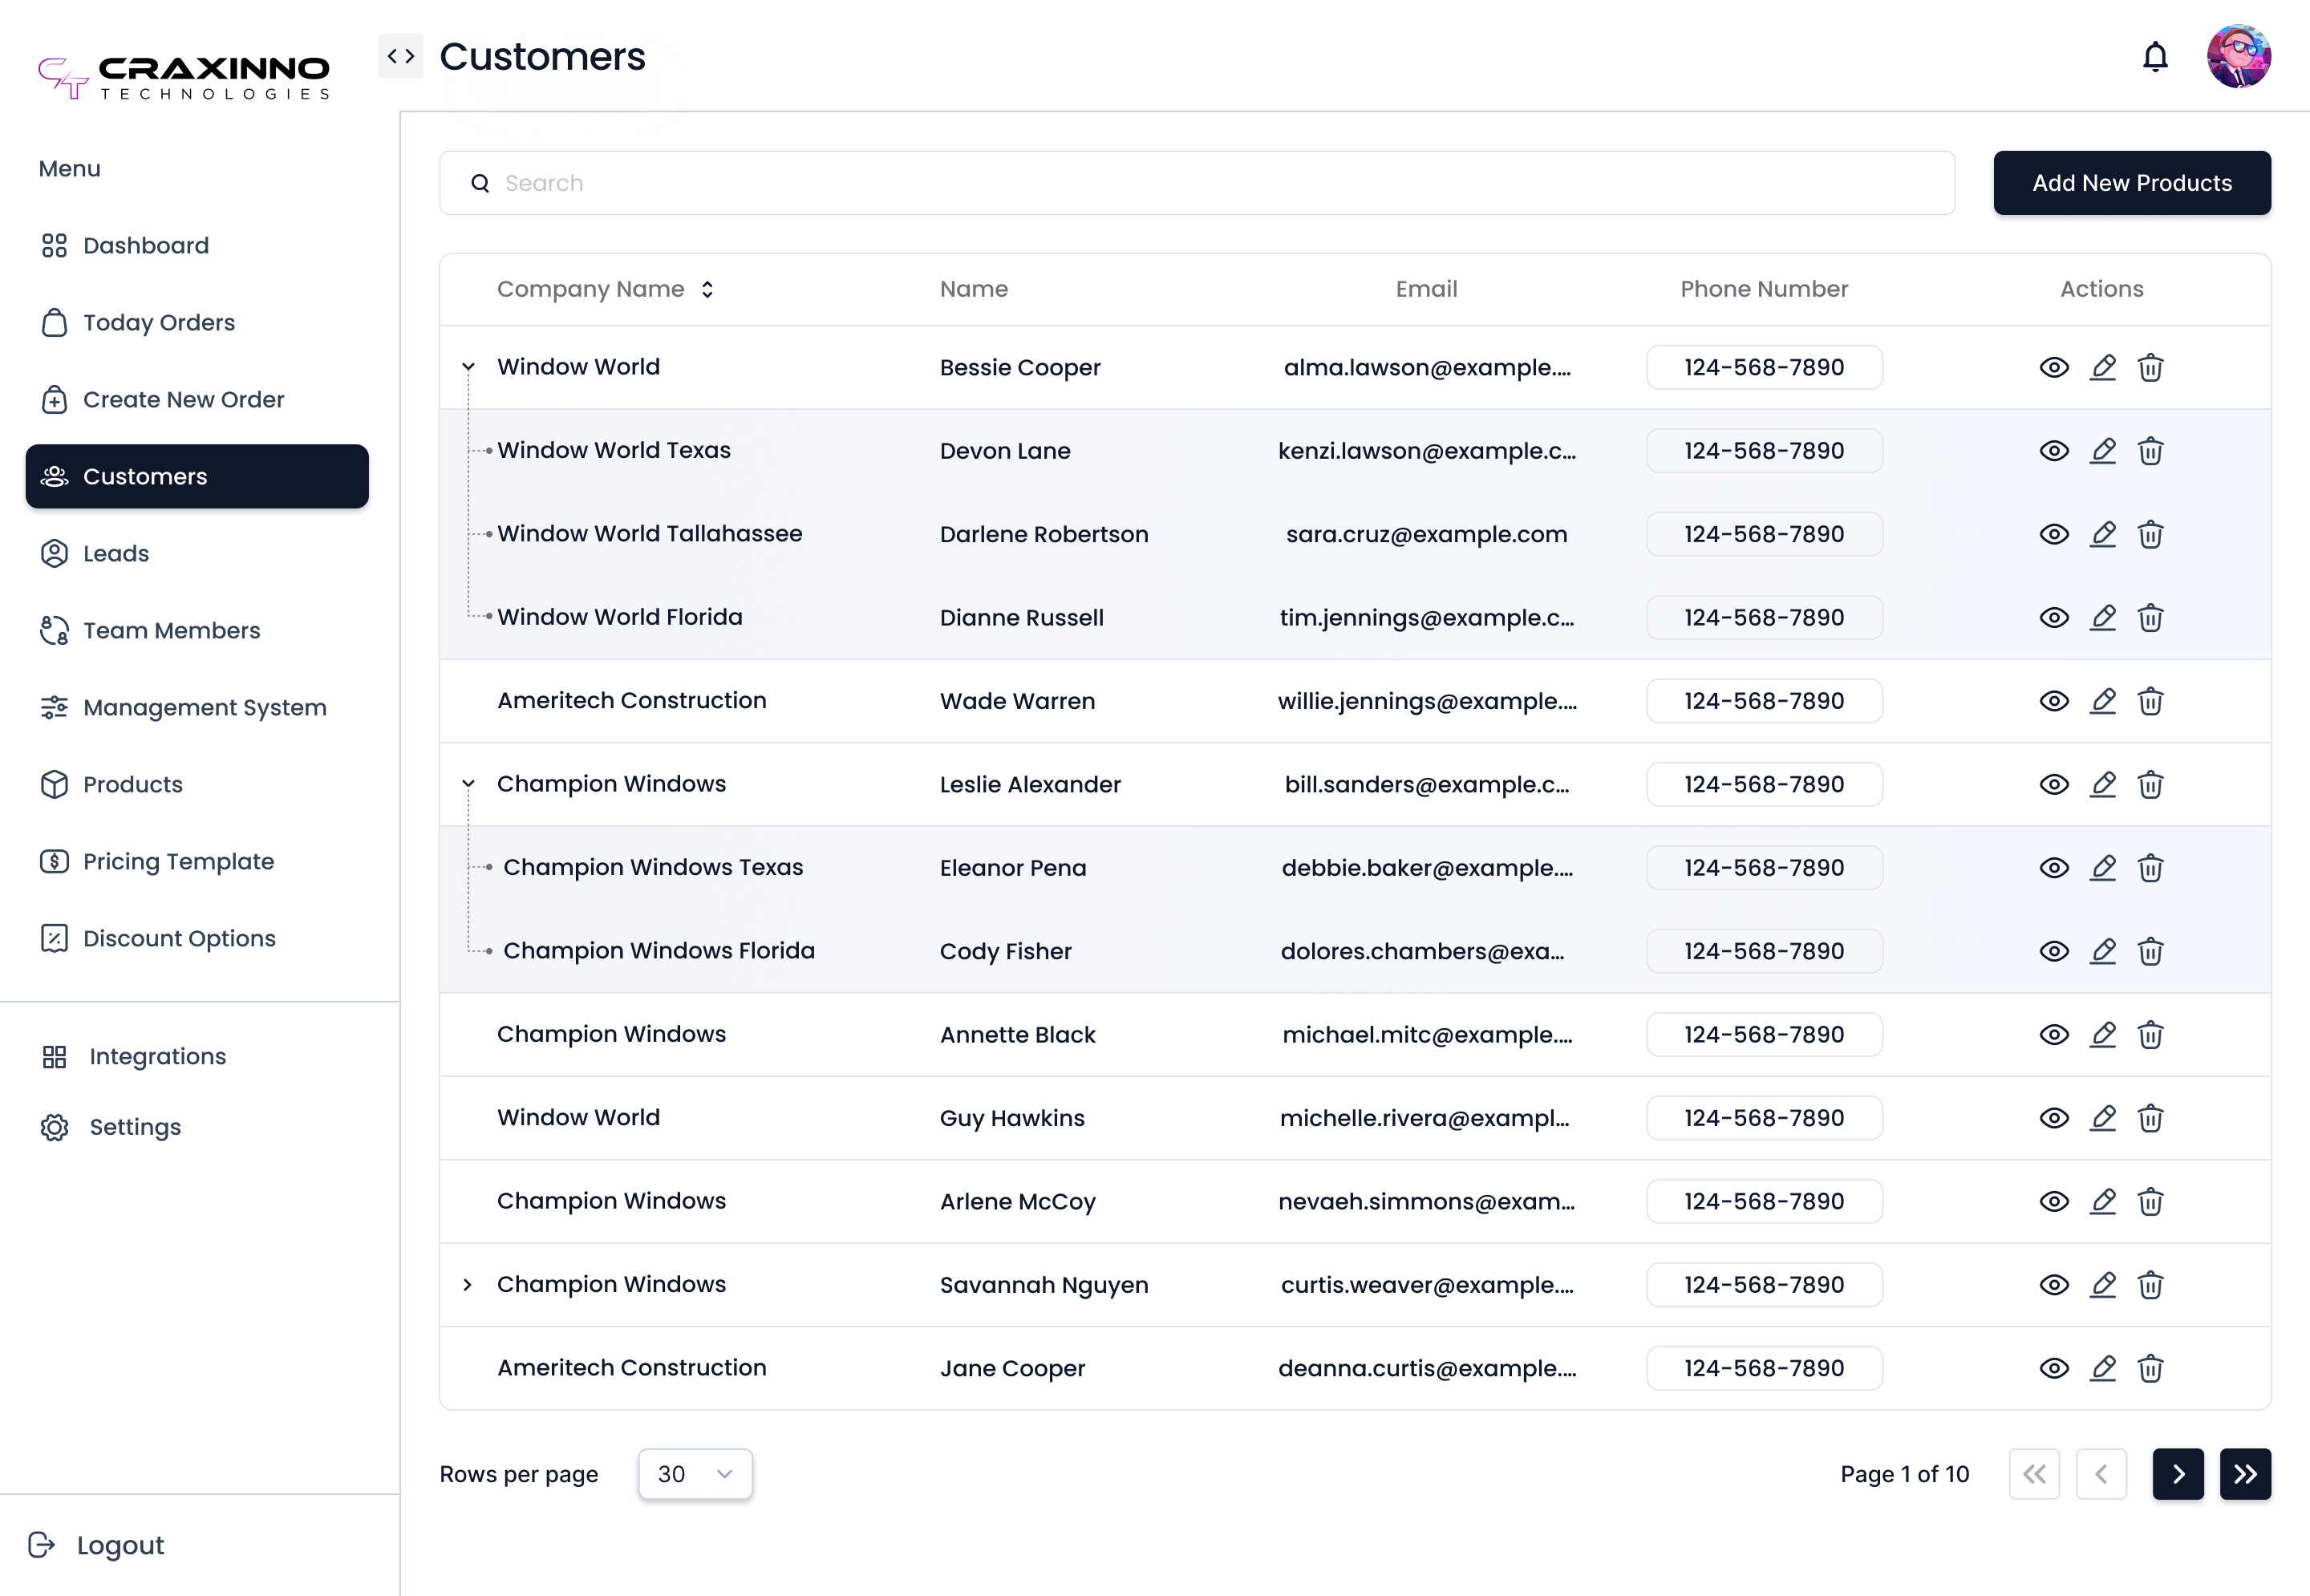Open the Rows per page dropdown
2310x1596 pixels.
click(695, 1473)
